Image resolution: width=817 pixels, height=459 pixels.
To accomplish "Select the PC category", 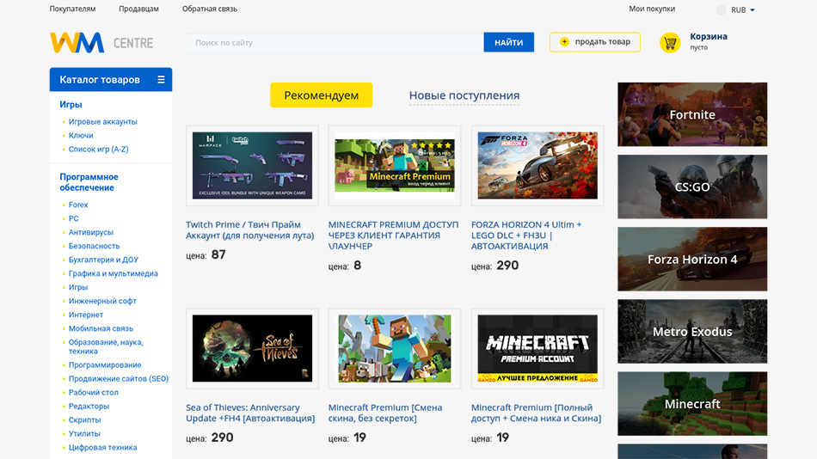I will coord(73,218).
